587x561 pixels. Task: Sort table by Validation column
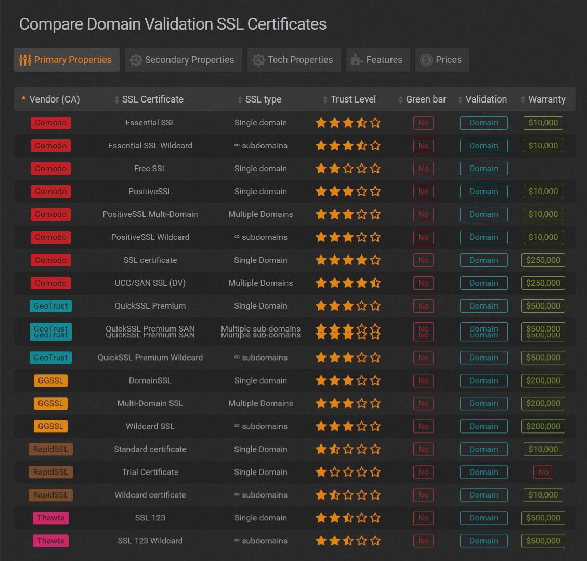482,99
